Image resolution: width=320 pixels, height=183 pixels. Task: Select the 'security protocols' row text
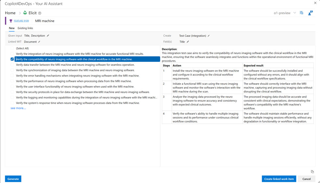pyautogui.click(x=83, y=92)
